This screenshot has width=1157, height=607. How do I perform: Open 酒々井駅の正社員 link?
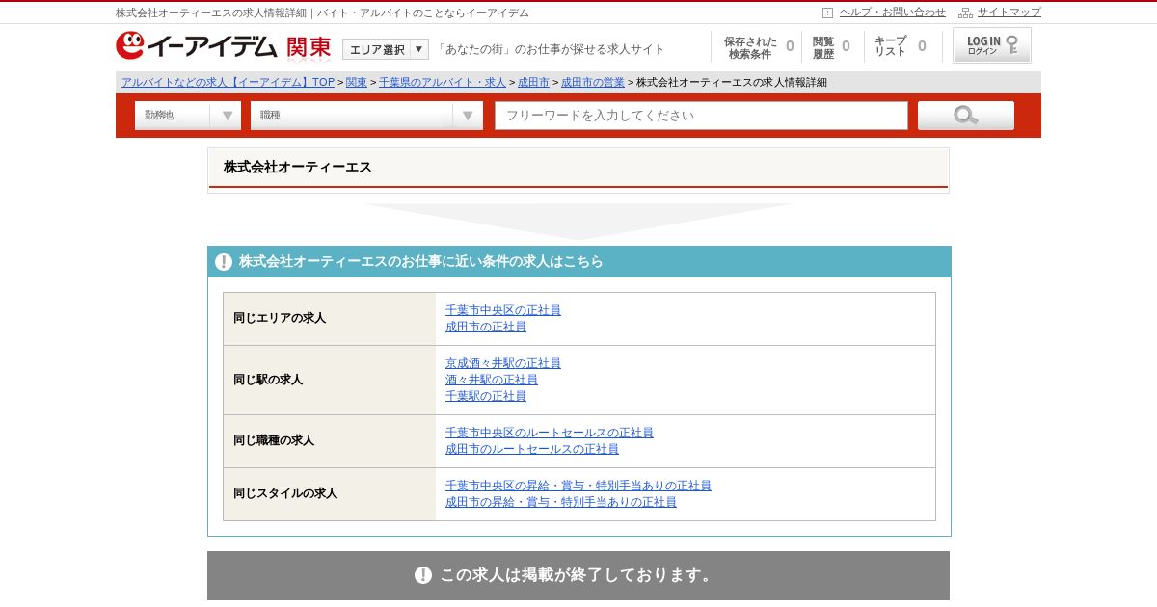492,380
